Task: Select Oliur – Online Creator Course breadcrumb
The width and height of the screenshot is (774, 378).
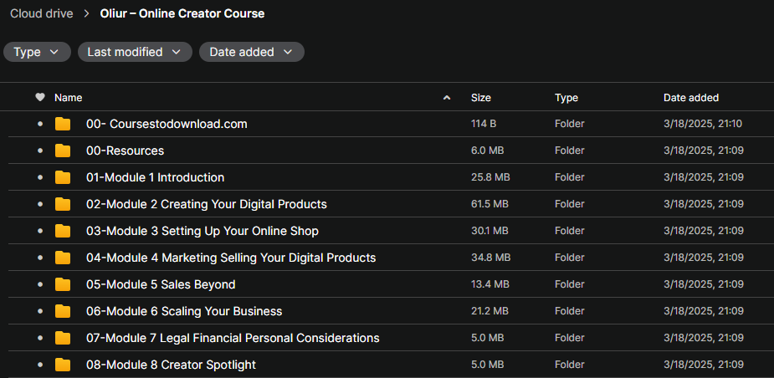Action: click(x=182, y=14)
